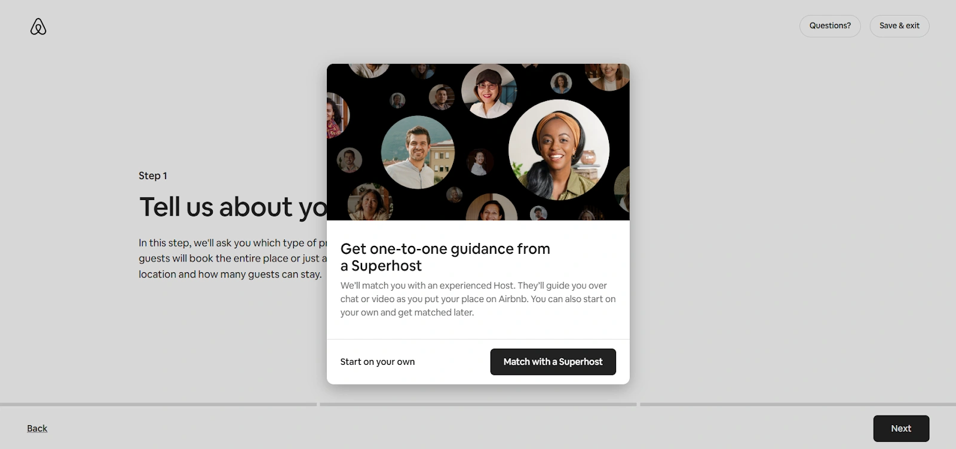Go Back using the bottom link
Image resolution: width=956 pixels, height=449 pixels.
click(x=37, y=428)
